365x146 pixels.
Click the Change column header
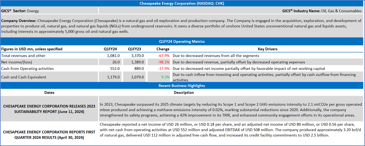pos(163,49)
